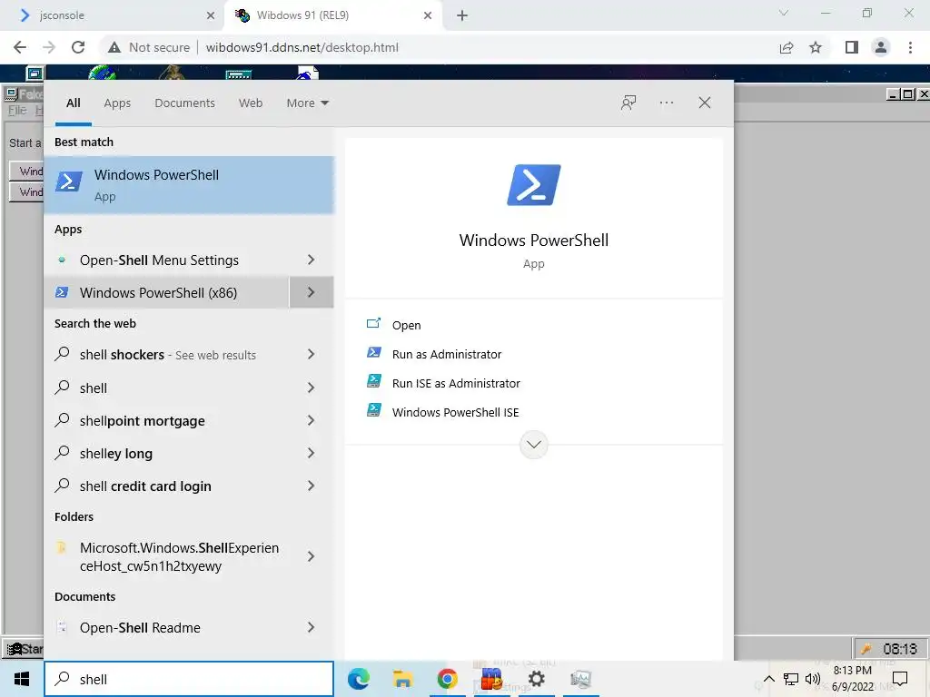Reload the page with the refresh icon
The image size is (930, 697).
coord(78,47)
